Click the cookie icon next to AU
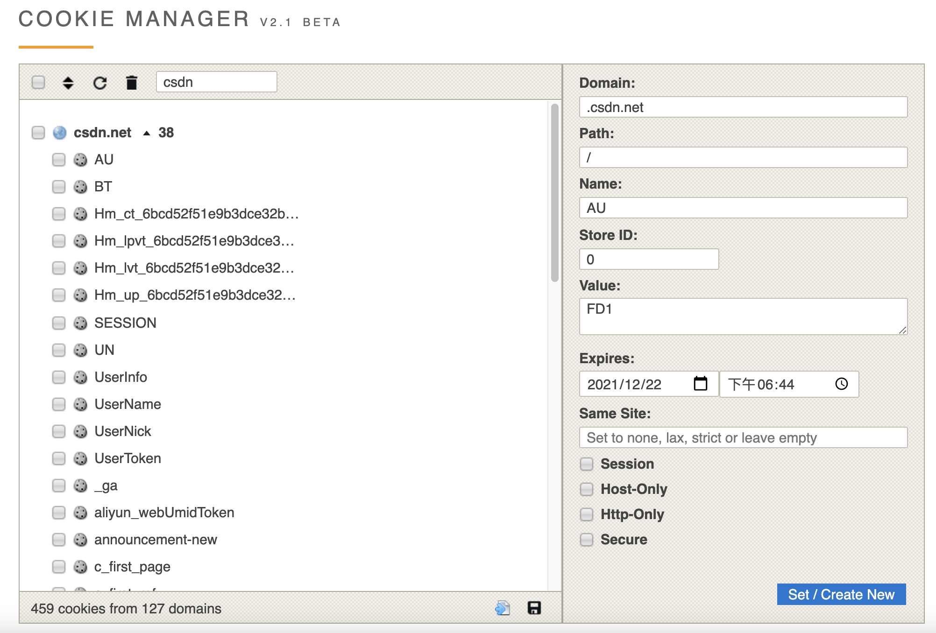 point(80,160)
